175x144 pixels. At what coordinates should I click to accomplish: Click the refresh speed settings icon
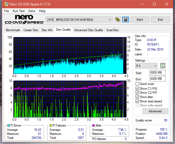click(163, 66)
